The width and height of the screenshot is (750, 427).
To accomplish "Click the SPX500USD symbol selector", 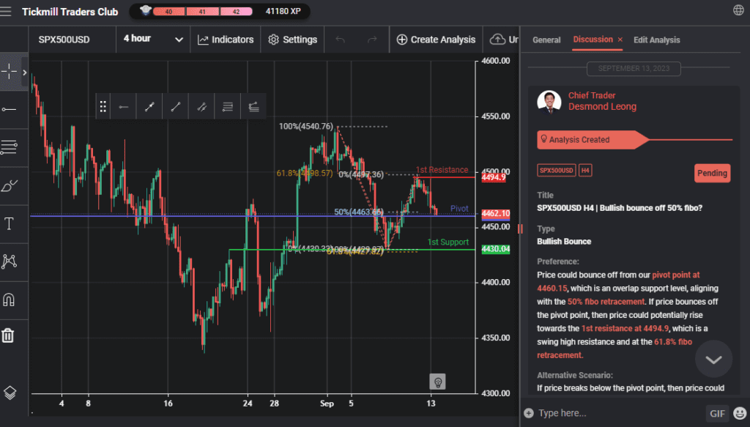I will 64,40.
